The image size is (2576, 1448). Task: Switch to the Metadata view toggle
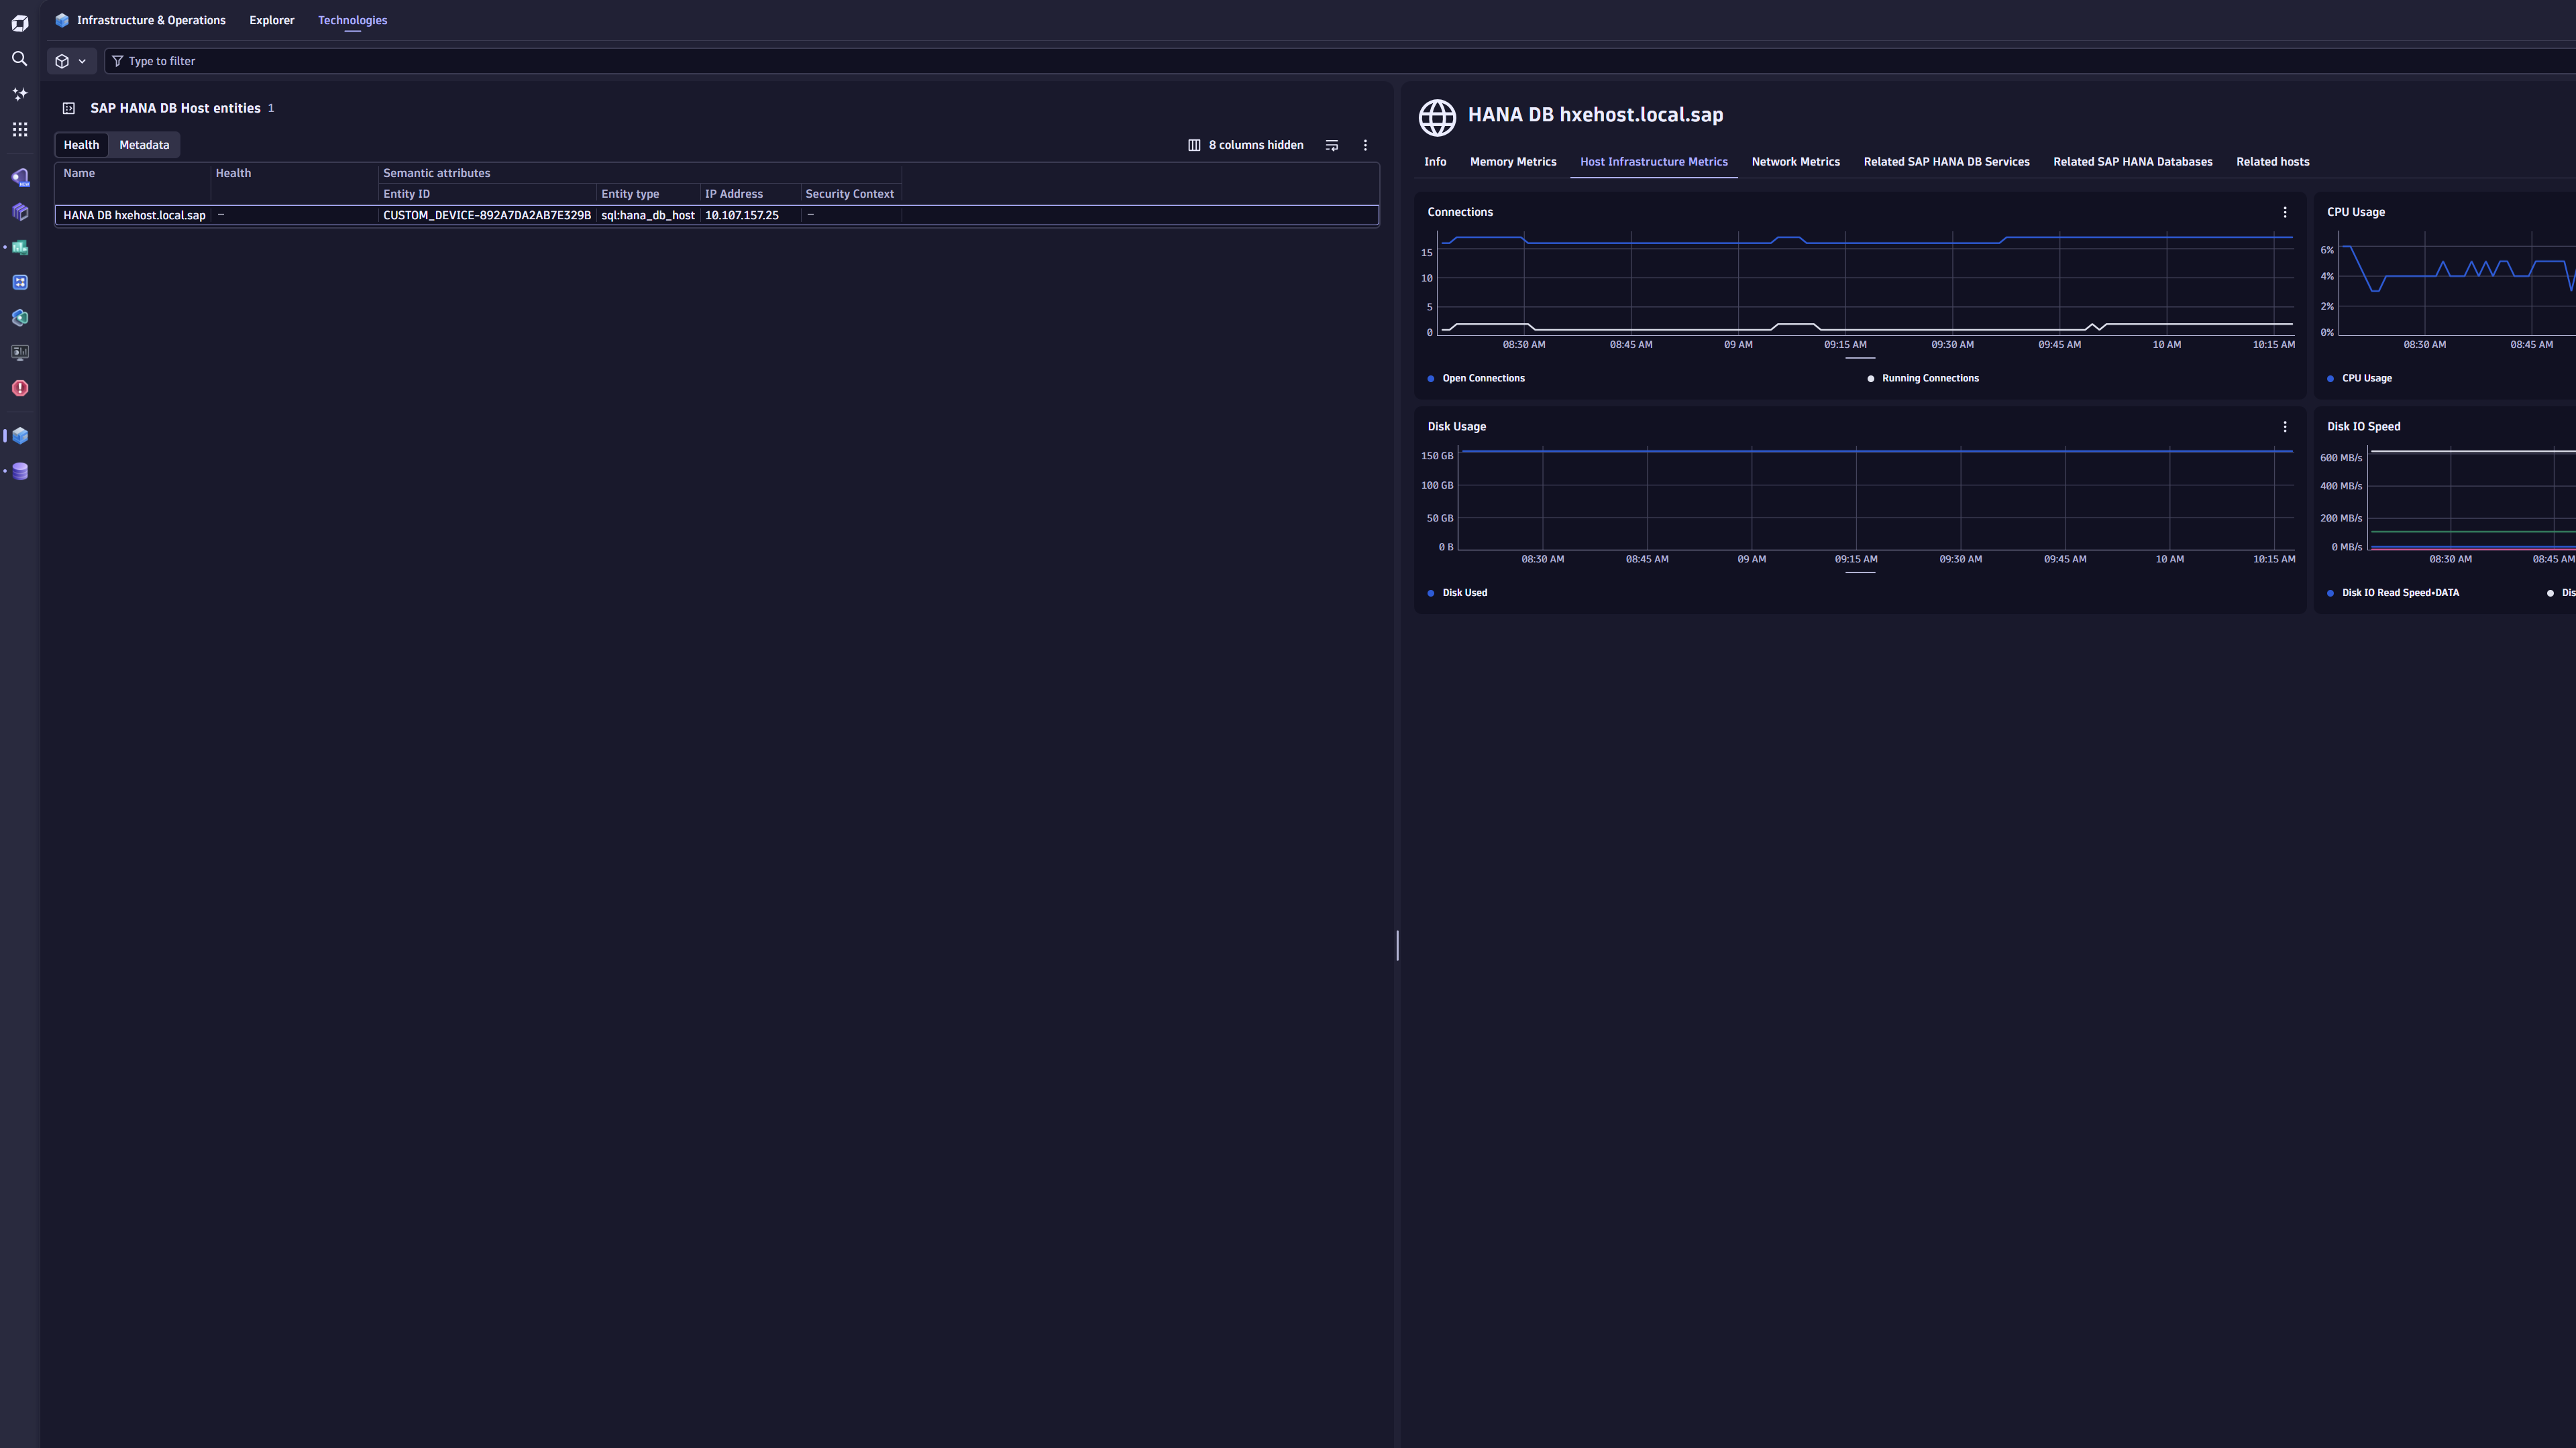(143, 145)
